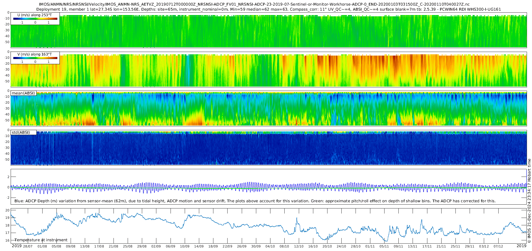Click the U (m/s) velocity colorbar
The image size is (532, 251).
pos(35,19)
